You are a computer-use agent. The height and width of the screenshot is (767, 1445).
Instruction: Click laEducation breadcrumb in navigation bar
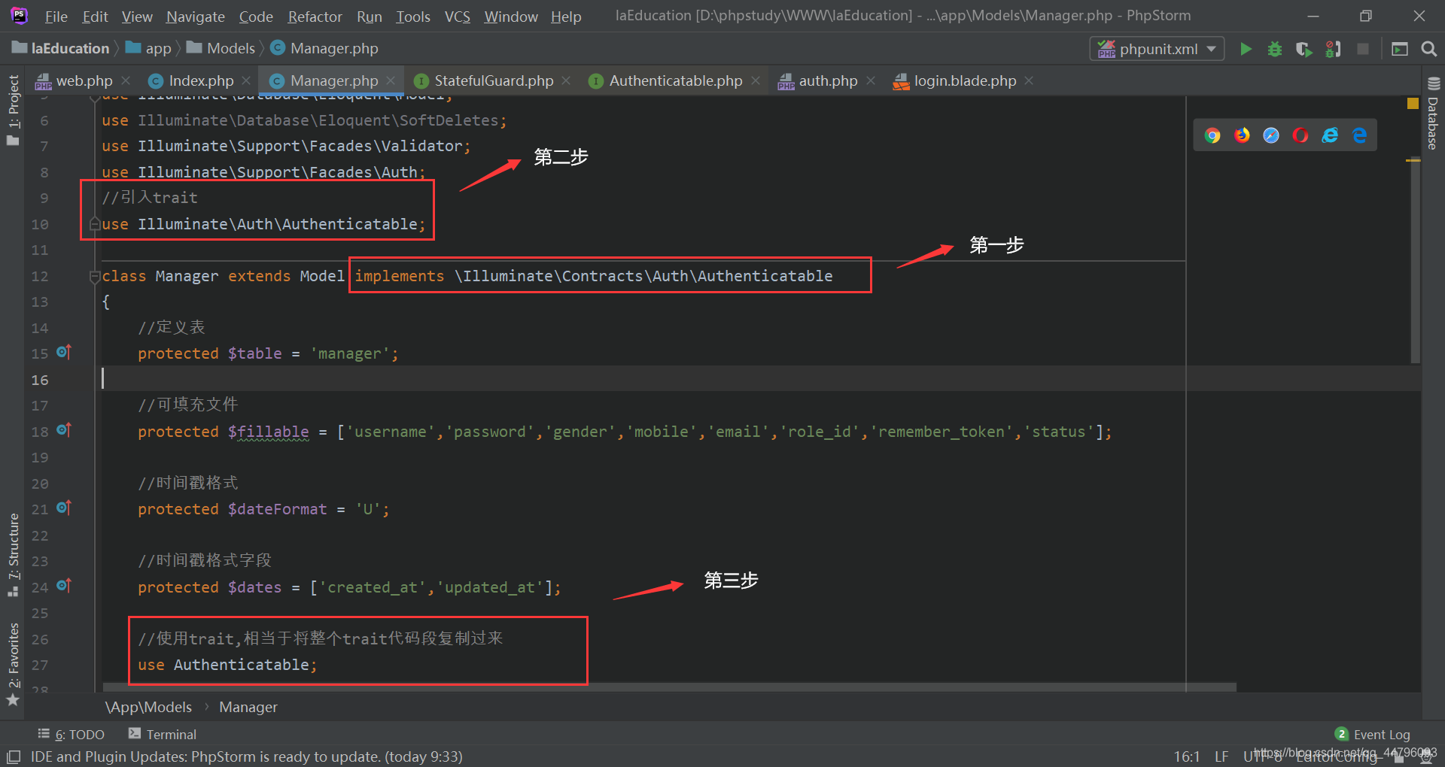click(61, 48)
